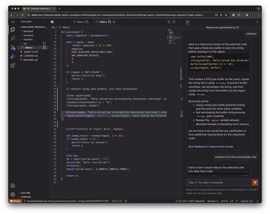Open the hamburger menu above the activity bar

13,22
